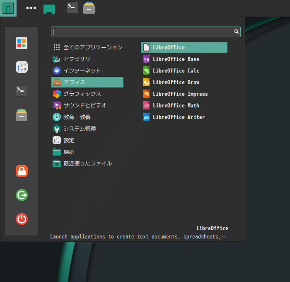Click the Manjaro whisker menu button
The image size is (290, 282).
[x=8, y=8]
